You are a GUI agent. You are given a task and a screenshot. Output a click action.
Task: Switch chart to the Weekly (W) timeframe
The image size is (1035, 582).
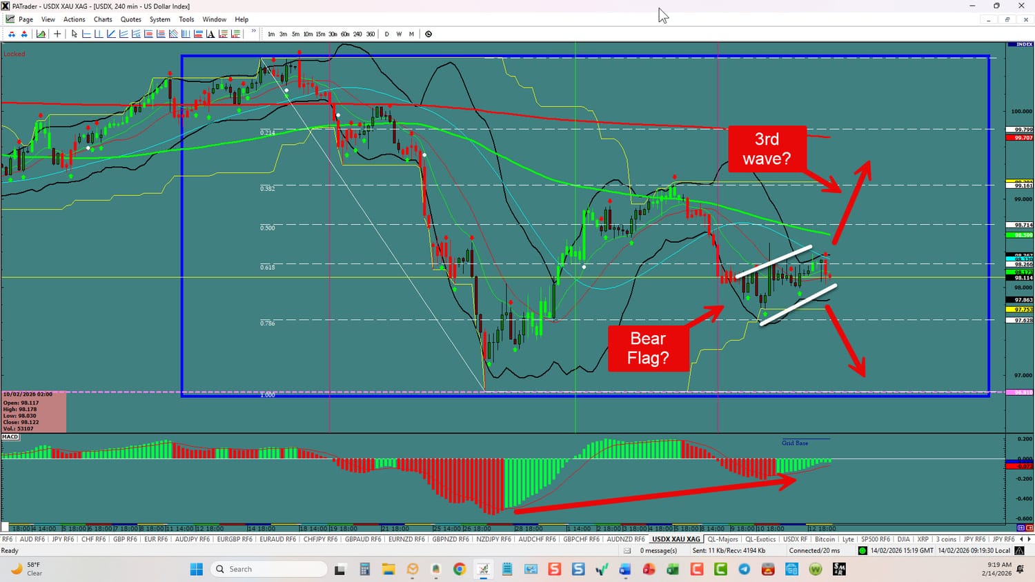pyautogui.click(x=399, y=34)
